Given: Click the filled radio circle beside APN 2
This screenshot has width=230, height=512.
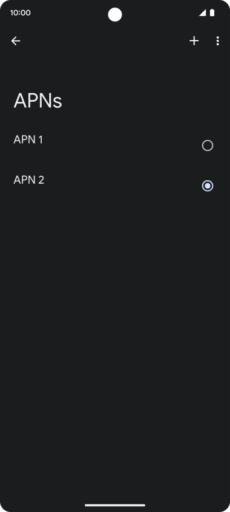Looking at the screenshot, I should 207,186.
